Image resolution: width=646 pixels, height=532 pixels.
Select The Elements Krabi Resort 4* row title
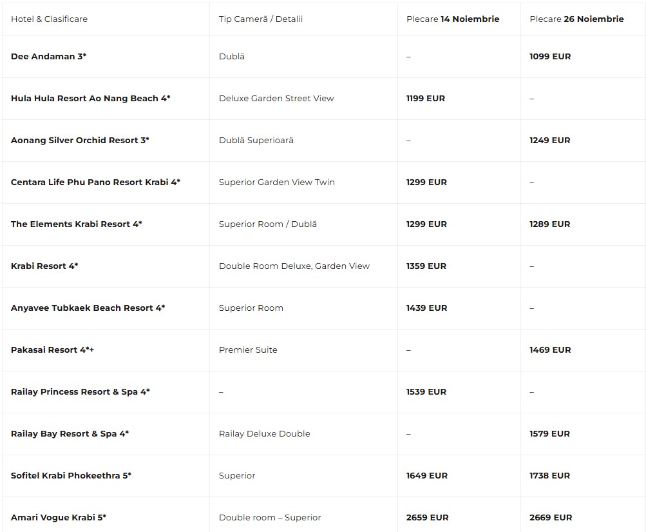[x=76, y=224]
